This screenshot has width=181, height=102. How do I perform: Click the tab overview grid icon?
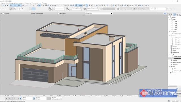coord(1,13)
